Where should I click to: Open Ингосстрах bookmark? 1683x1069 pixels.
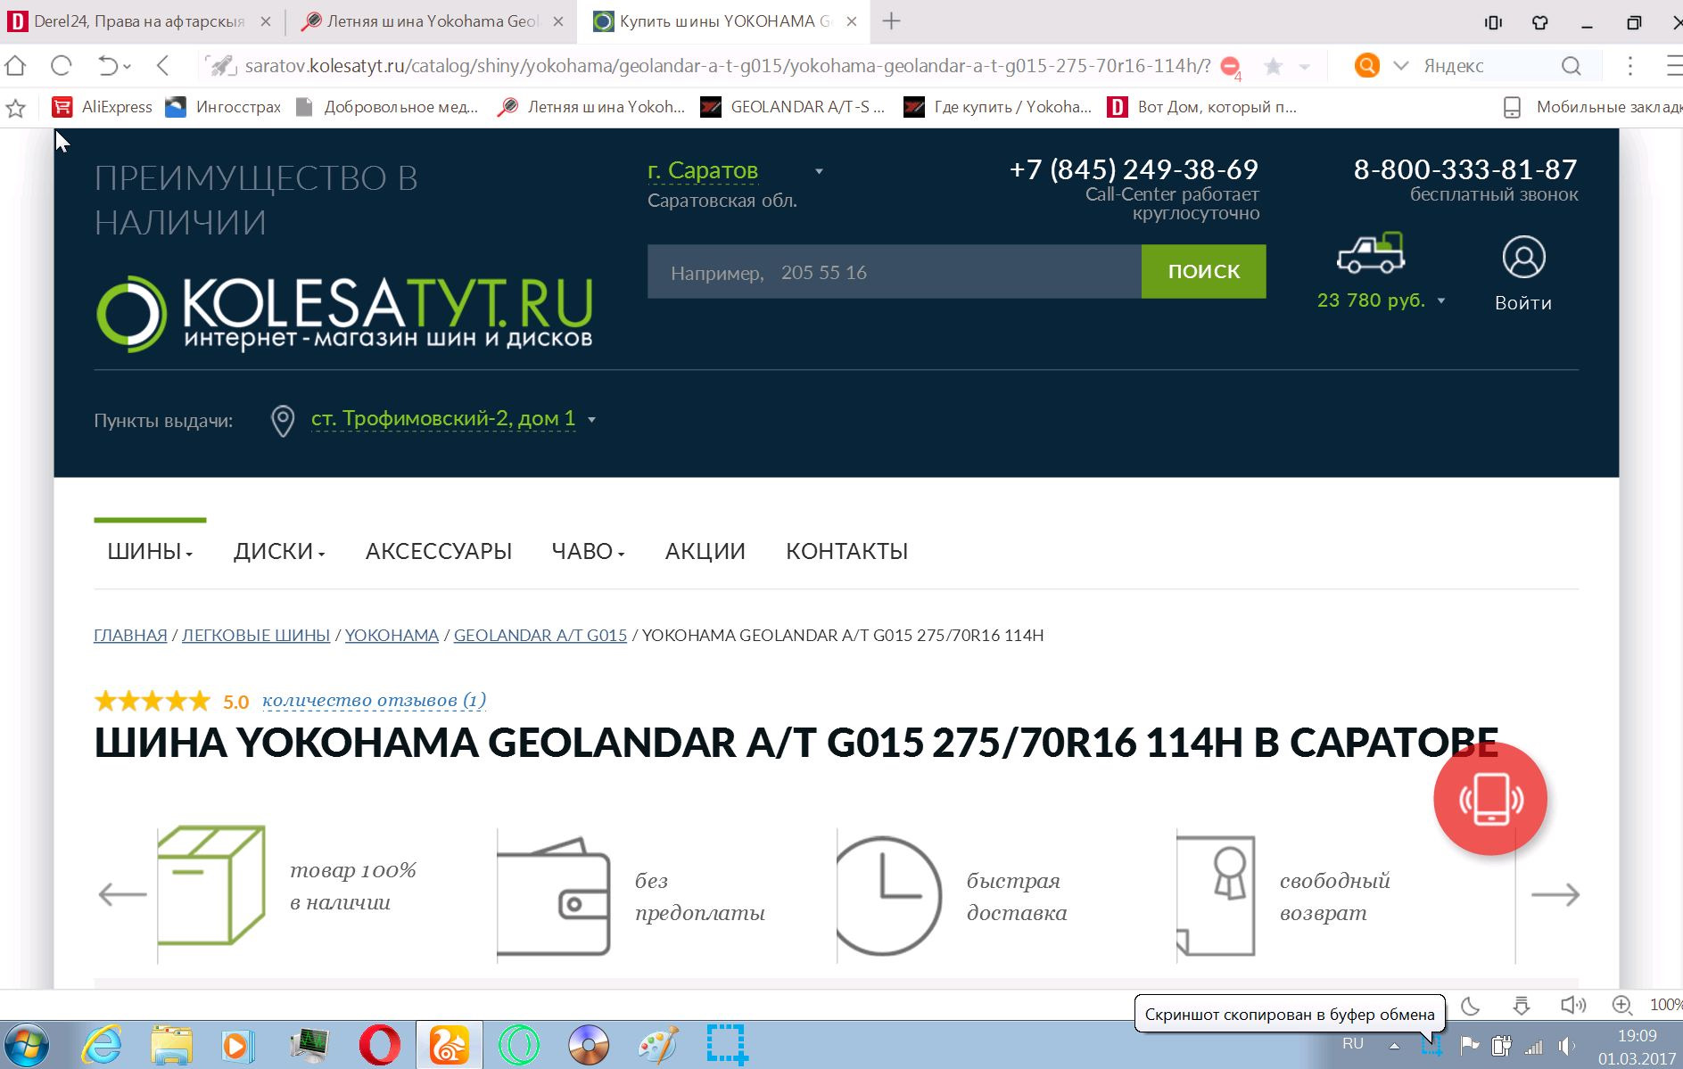[x=224, y=107]
